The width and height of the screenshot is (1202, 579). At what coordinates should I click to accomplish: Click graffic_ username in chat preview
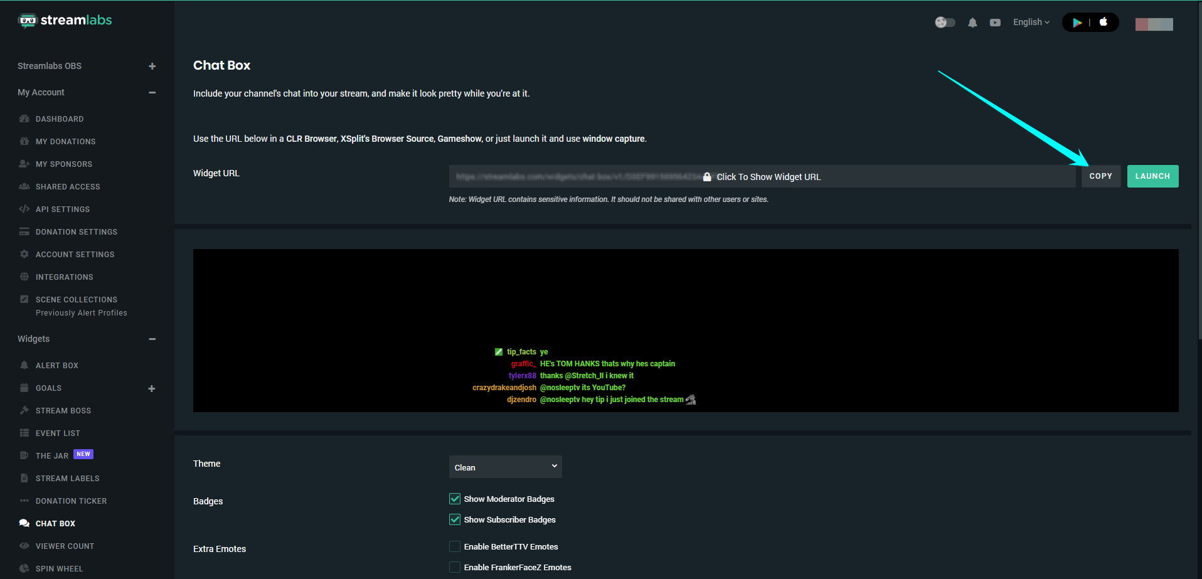tap(524, 364)
